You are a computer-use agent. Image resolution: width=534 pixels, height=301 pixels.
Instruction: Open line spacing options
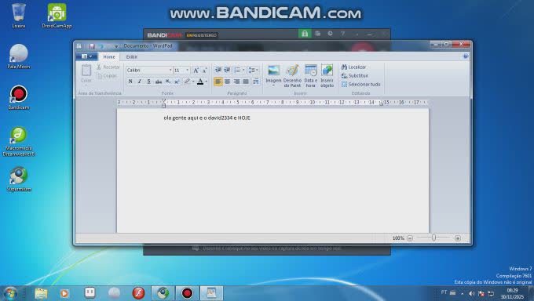coord(253,70)
